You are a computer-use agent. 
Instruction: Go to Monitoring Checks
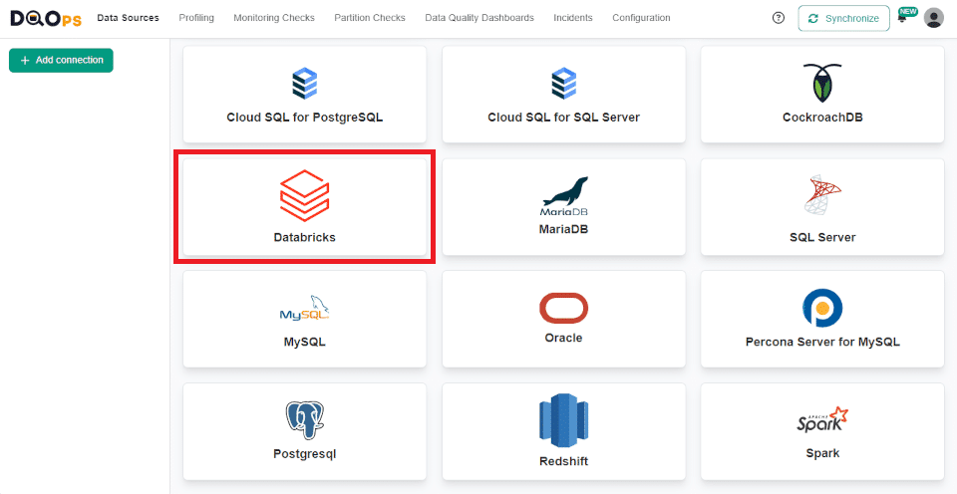point(274,18)
